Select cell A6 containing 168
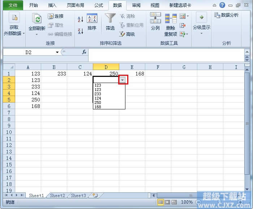The image size is (253, 209). pyautogui.click(x=28, y=106)
